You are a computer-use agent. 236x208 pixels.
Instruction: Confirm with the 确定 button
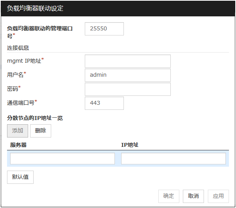pyautogui.click(x=169, y=196)
